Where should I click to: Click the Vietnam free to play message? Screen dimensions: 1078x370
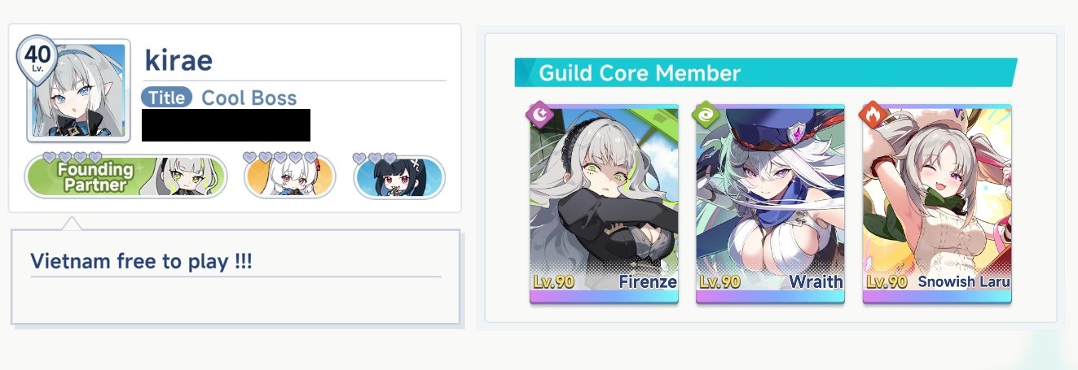pos(137,262)
